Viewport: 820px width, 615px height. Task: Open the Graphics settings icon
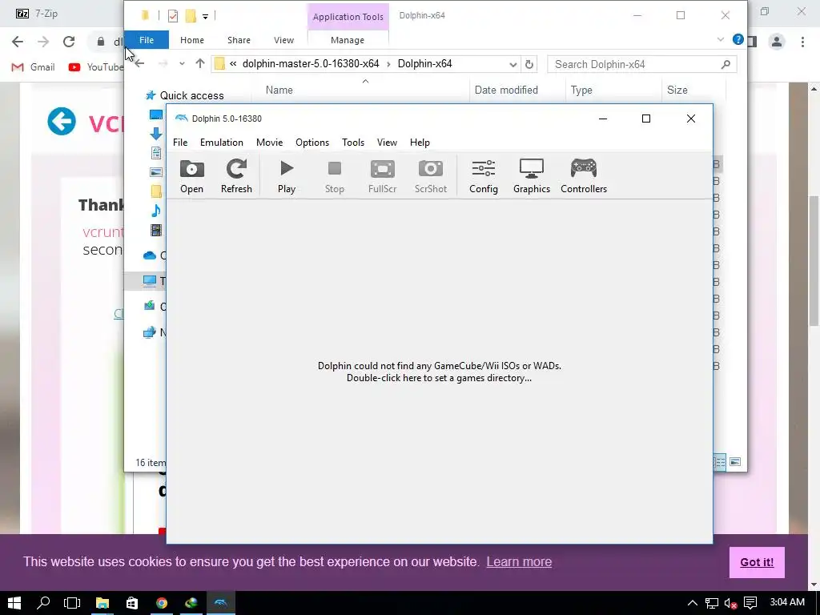coord(532,176)
